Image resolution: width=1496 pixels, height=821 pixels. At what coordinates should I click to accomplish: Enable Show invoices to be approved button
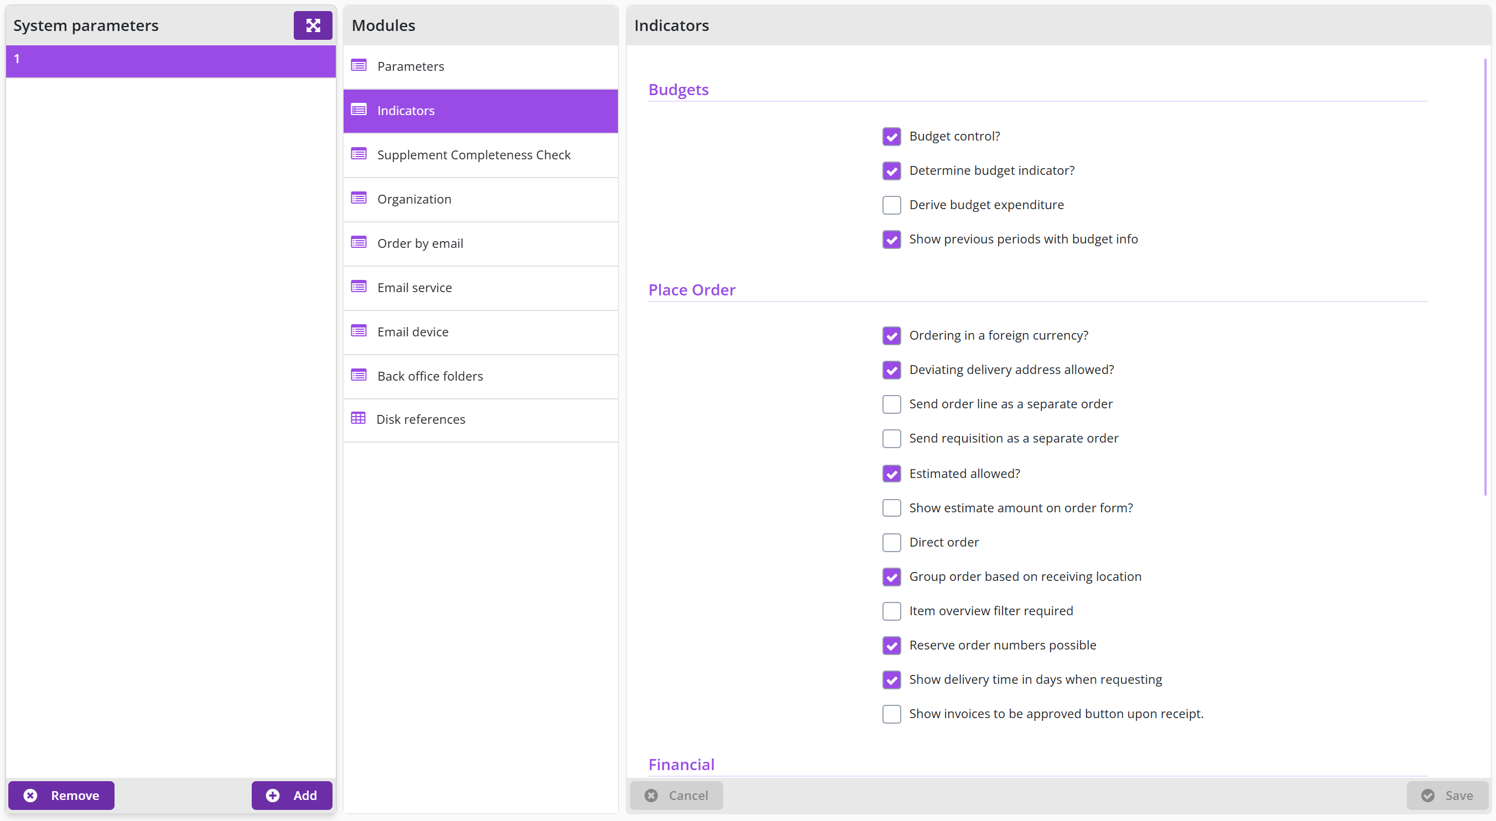pos(891,714)
